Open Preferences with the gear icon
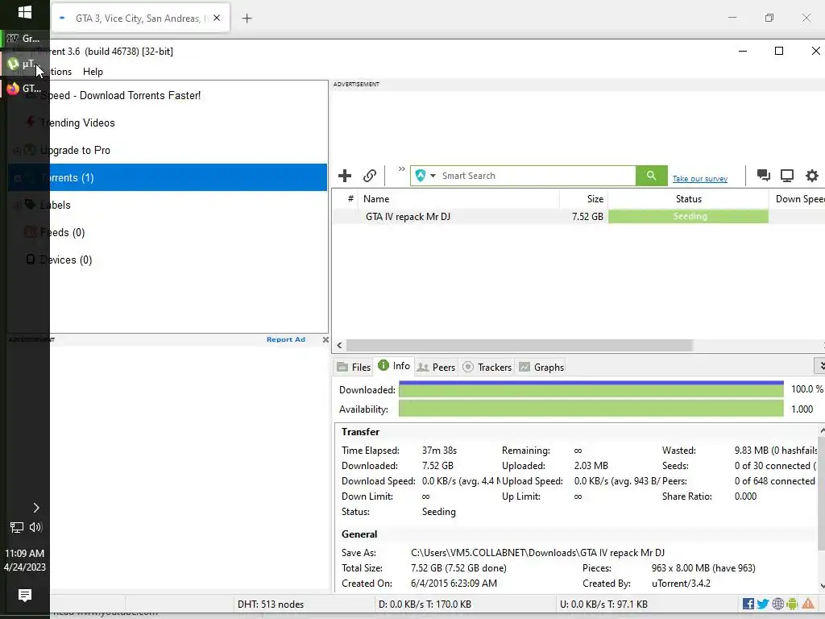 click(x=812, y=176)
